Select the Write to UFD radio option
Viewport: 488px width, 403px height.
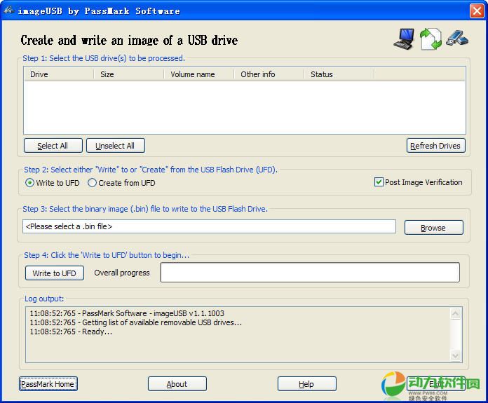point(30,183)
